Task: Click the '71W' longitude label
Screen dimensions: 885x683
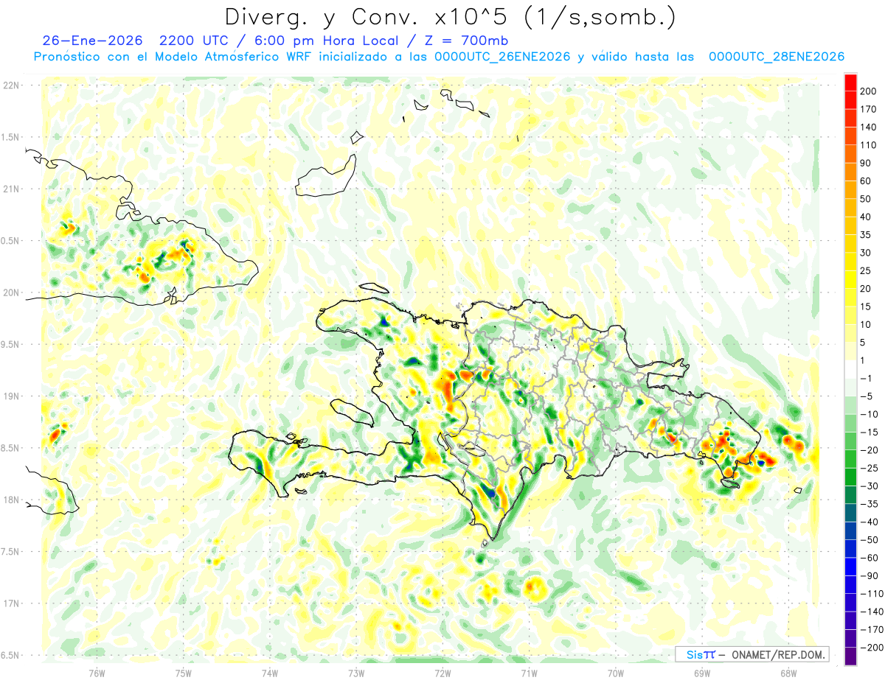Action: (x=529, y=673)
